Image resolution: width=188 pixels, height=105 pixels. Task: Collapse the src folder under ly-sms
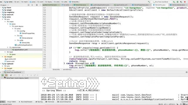(x=3, y=19)
